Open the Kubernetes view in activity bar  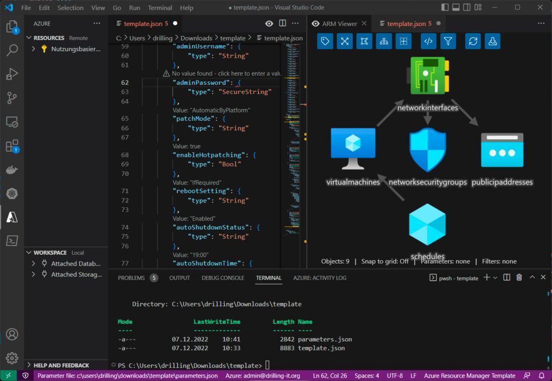(12, 193)
